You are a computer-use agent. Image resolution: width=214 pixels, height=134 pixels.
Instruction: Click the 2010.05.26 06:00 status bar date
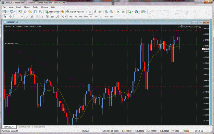111,131
